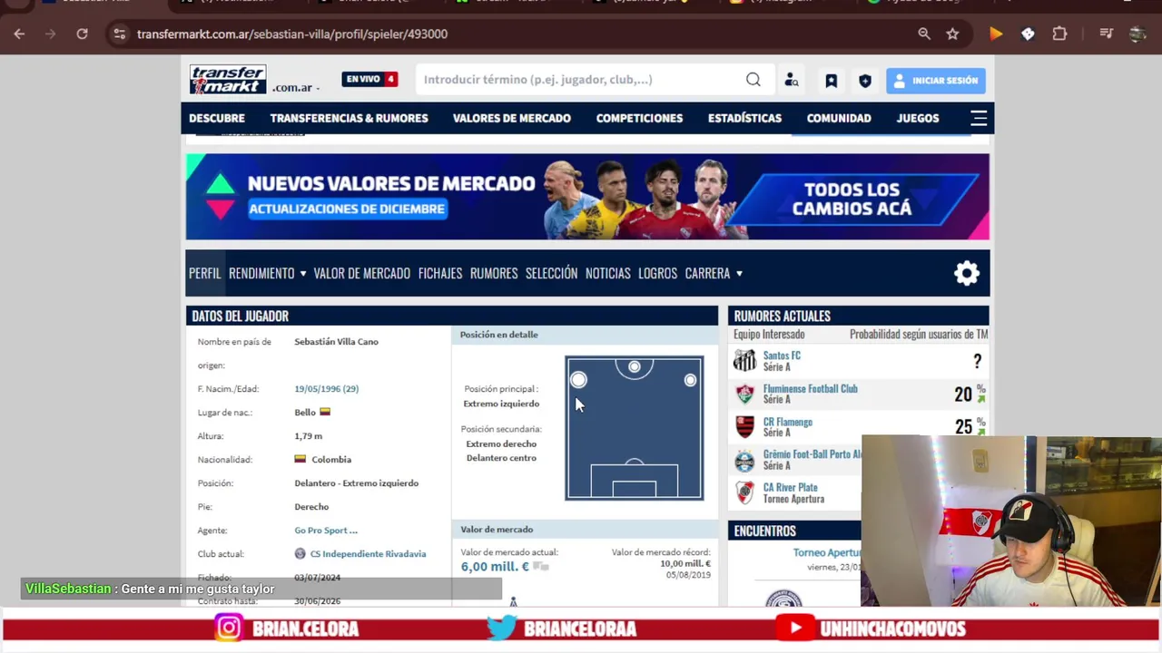Image resolution: width=1162 pixels, height=653 pixels.
Task: Open CS Independiente Rivadavia link
Action: coord(368,554)
